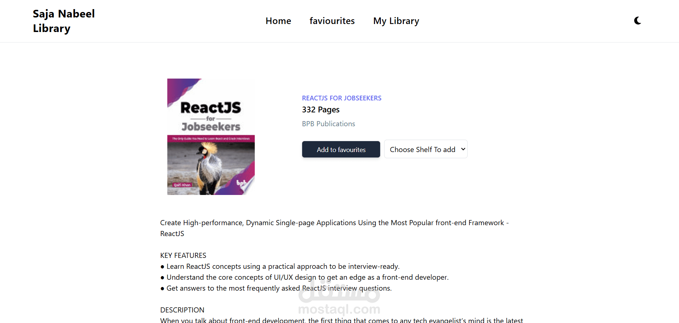Screen dimensions: 679x323
Task: Click the ReactJS for Jobseekers book cover
Action: (x=211, y=137)
